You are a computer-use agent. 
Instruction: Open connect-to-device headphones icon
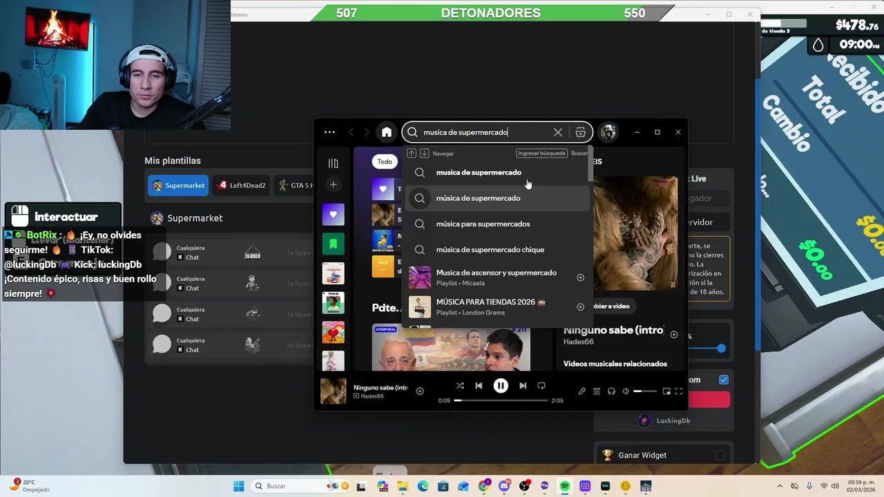(x=611, y=391)
